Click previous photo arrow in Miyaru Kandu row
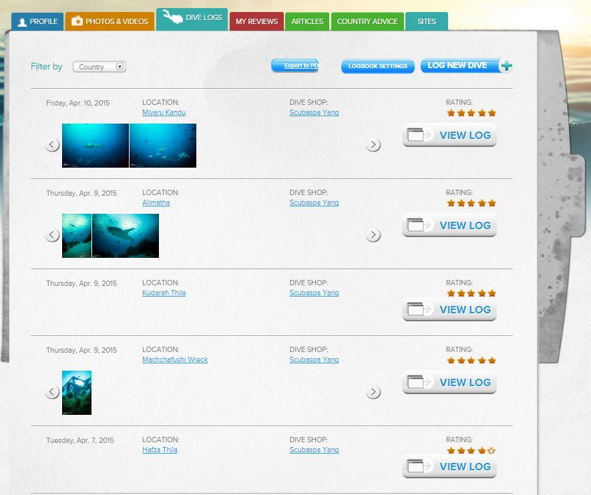 pyautogui.click(x=52, y=144)
